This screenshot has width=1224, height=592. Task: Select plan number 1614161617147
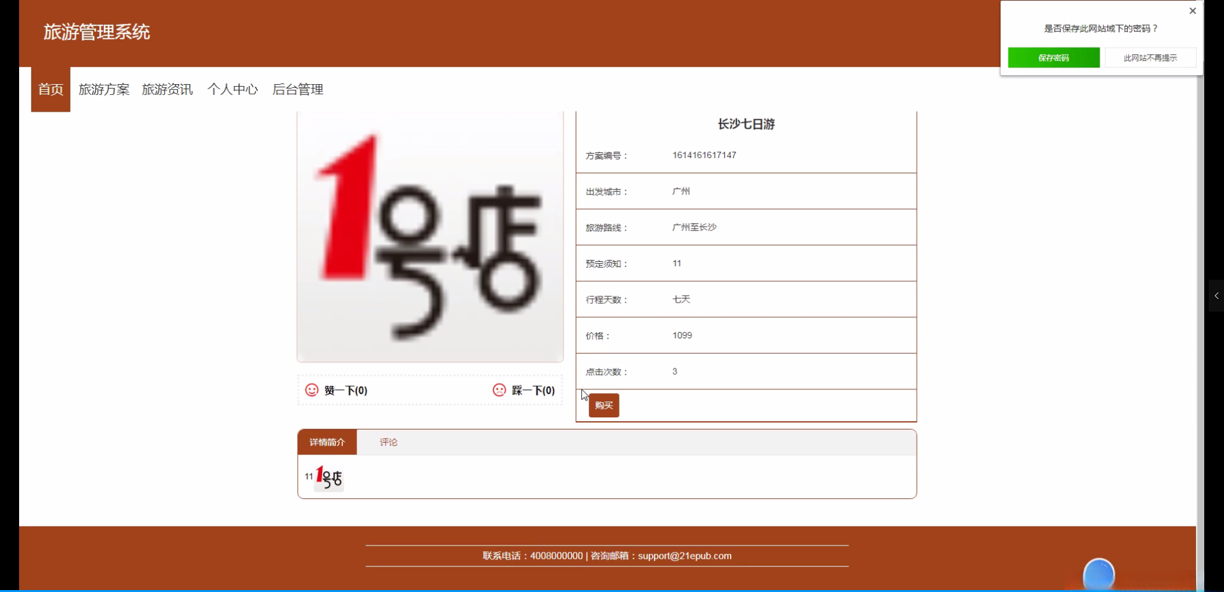coord(704,155)
